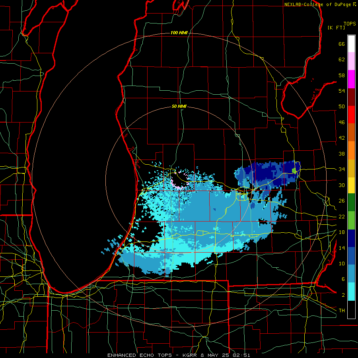This screenshot has width=358, height=358.
Task: Click the light green 26 kft legend swatch
Action: click(x=351, y=220)
